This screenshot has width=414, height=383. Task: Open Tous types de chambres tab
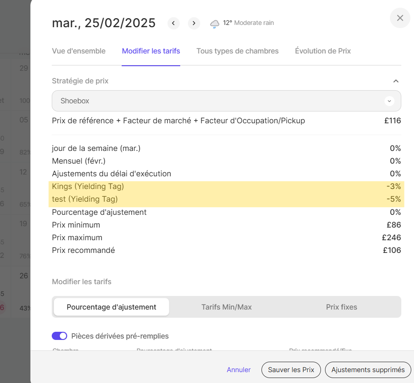237,51
